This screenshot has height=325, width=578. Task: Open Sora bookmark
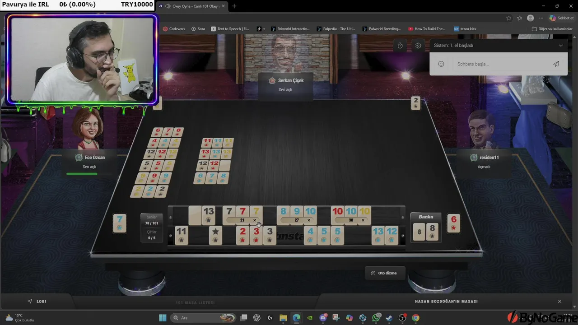(x=198, y=29)
